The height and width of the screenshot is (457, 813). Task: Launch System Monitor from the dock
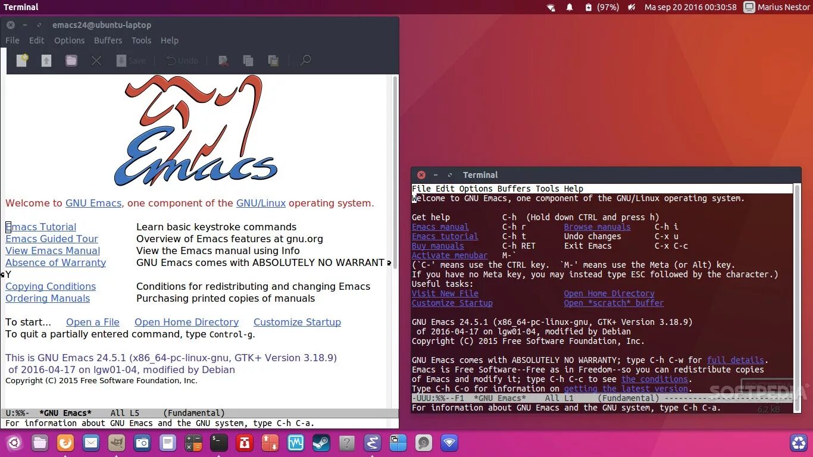pyautogui.click(x=296, y=443)
